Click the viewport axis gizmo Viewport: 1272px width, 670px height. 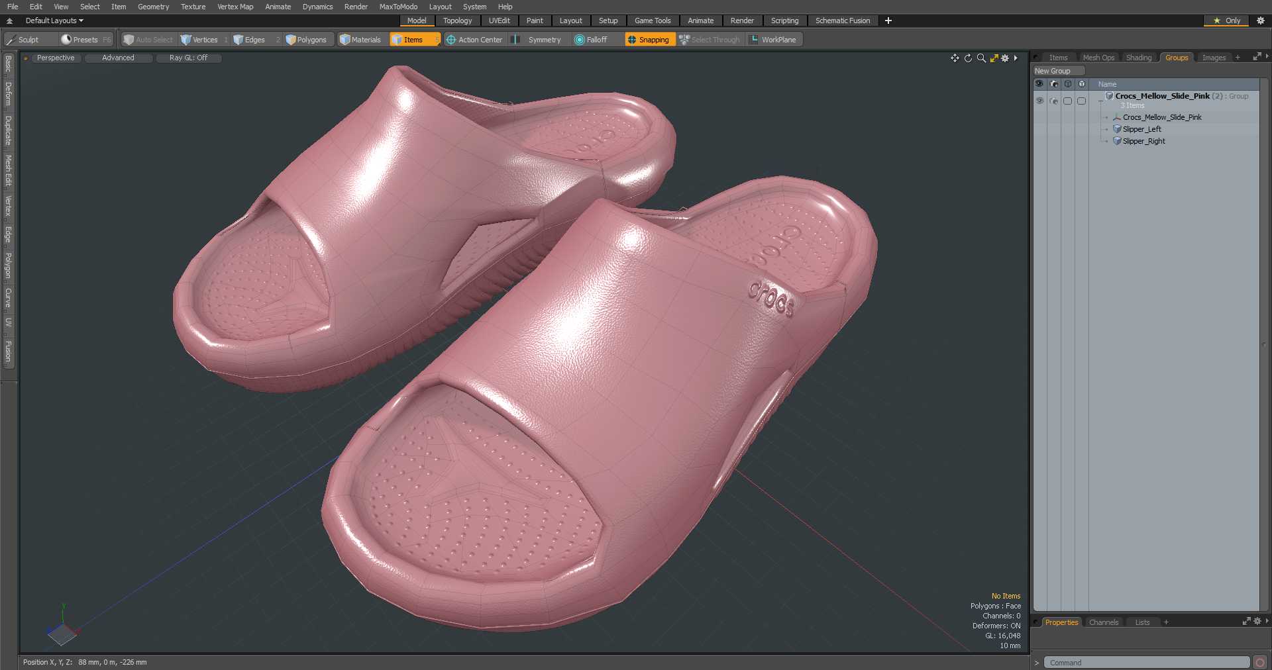pos(62,626)
